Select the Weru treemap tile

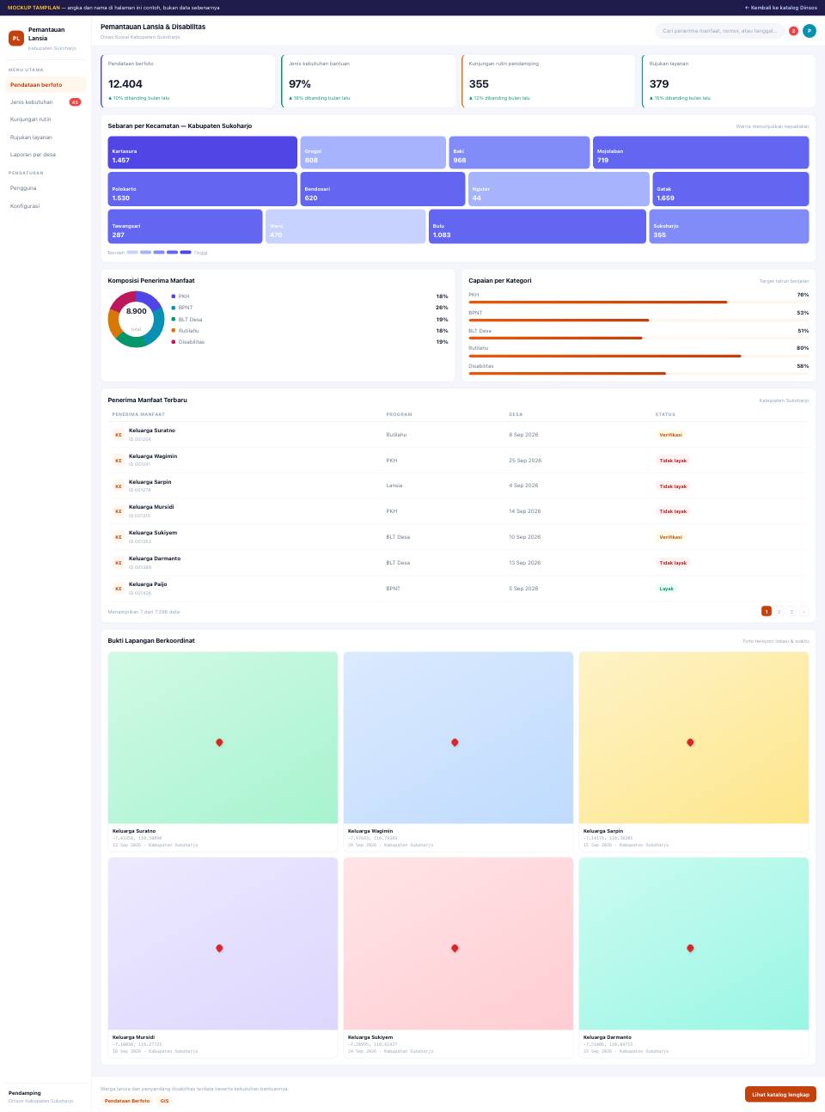tap(345, 227)
